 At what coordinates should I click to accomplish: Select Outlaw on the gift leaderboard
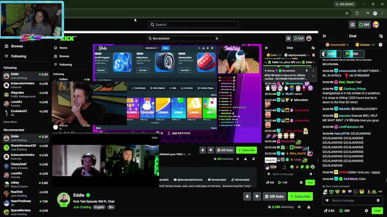[365, 45]
